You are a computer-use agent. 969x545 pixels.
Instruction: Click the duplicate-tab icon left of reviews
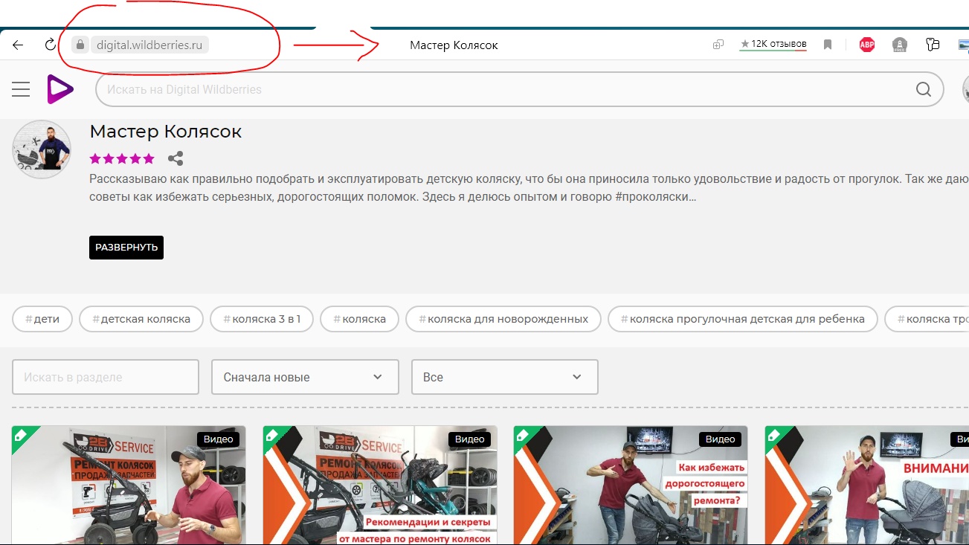click(x=718, y=45)
